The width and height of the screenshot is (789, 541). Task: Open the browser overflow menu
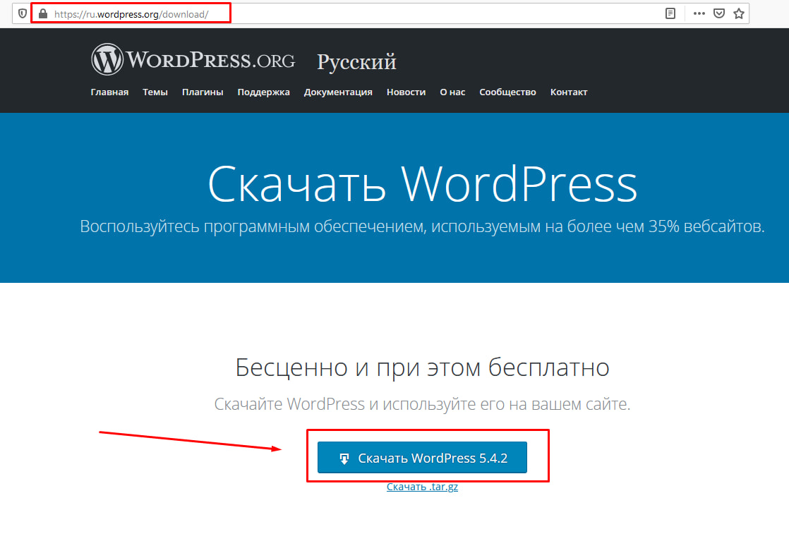699,13
